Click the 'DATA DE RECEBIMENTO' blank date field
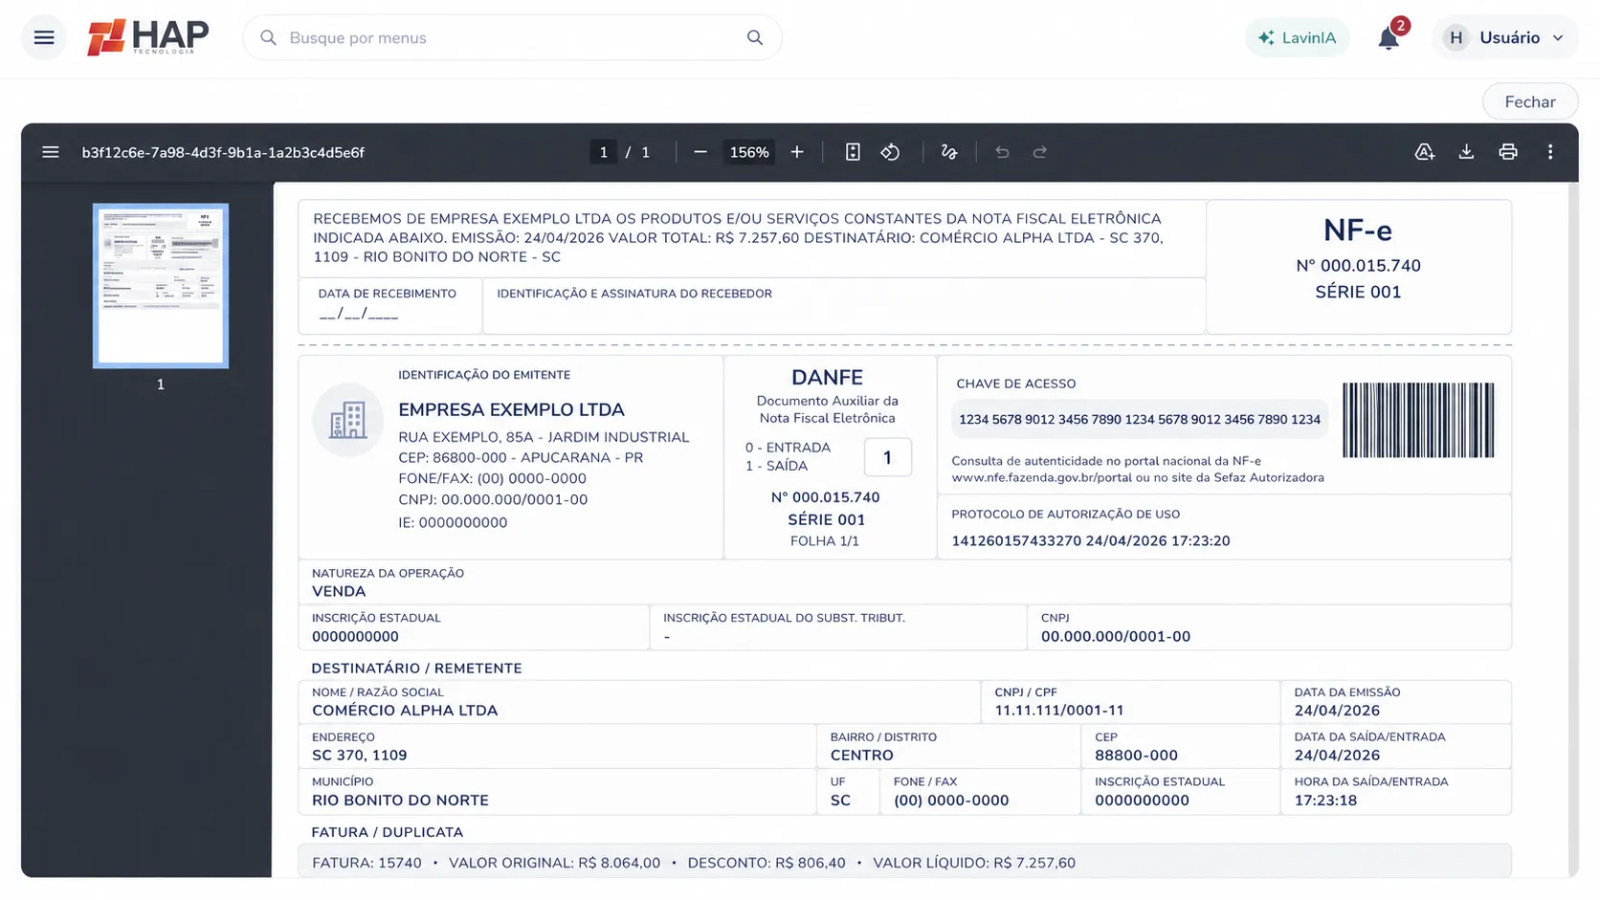 (359, 315)
